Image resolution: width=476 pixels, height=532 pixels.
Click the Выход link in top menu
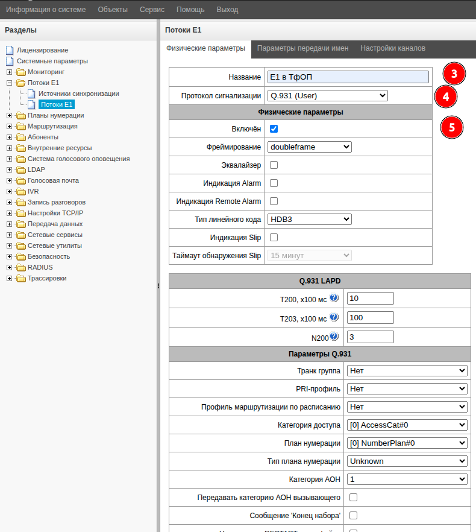tap(227, 10)
